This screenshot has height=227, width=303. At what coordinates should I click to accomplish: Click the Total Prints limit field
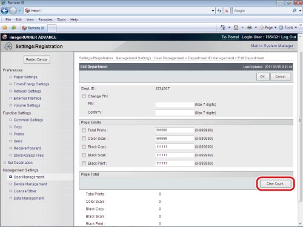(175, 130)
